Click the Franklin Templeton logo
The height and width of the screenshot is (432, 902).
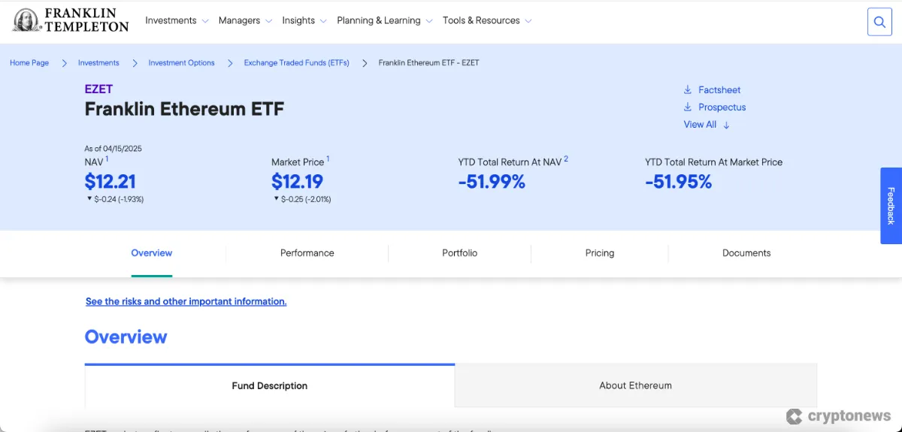tap(71, 20)
